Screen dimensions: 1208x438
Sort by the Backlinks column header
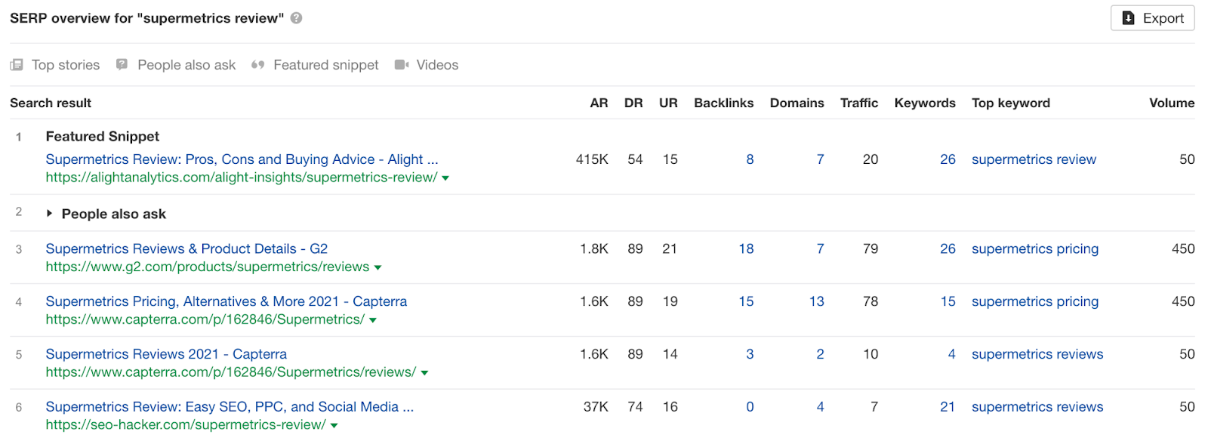click(x=723, y=103)
